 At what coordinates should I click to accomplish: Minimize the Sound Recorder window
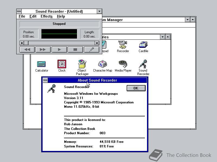click(x=99, y=11)
